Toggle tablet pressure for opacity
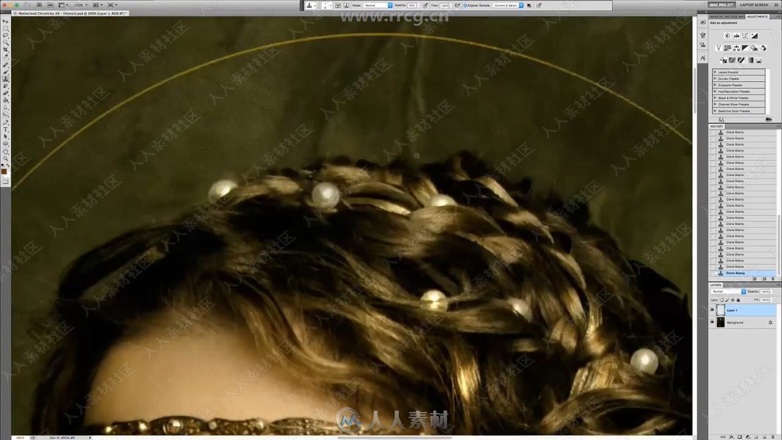The height and width of the screenshot is (440, 782). coord(426,5)
